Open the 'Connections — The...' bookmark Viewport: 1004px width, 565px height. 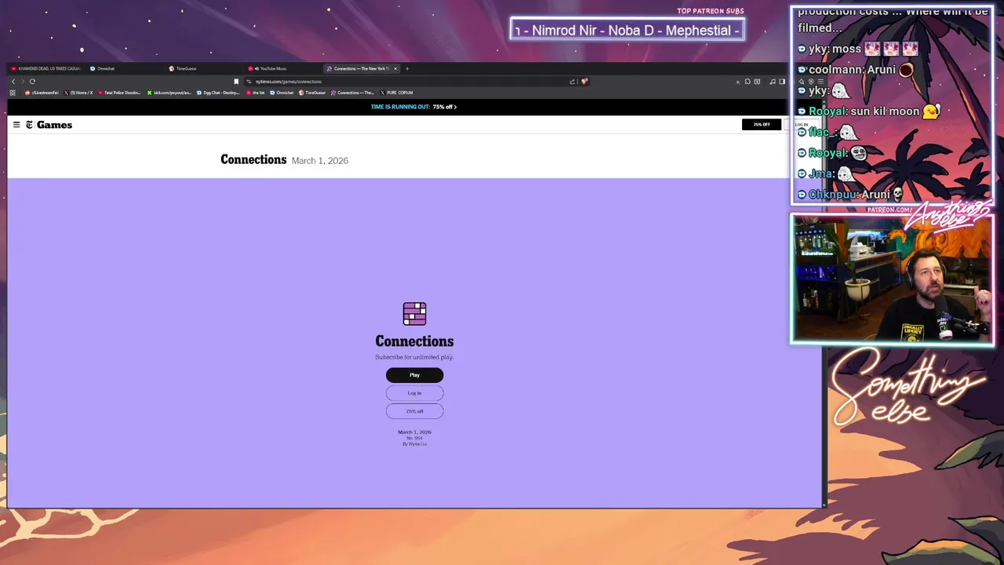[351, 93]
